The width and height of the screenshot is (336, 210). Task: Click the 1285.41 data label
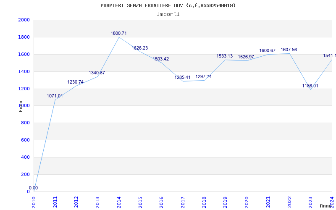click(182, 78)
